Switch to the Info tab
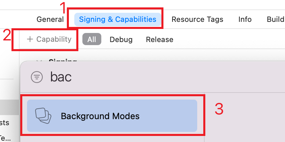The image size is (285, 142). coord(245,20)
